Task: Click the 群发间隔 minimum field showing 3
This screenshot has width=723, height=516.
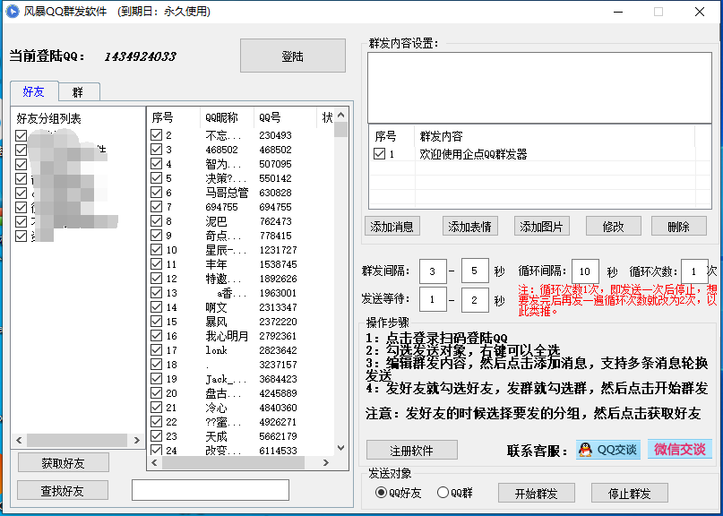Action: coord(433,271)
